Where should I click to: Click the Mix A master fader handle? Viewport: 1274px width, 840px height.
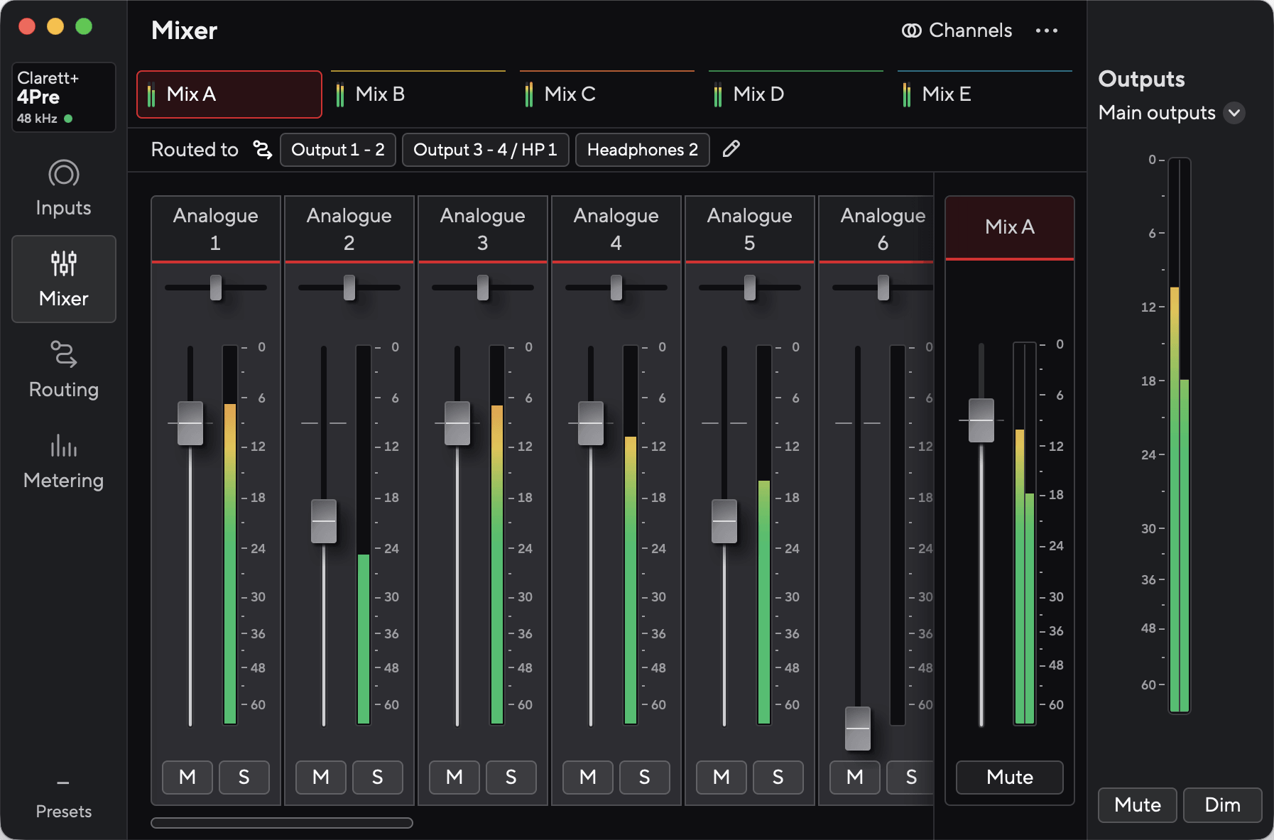click(x=981, y=420)
